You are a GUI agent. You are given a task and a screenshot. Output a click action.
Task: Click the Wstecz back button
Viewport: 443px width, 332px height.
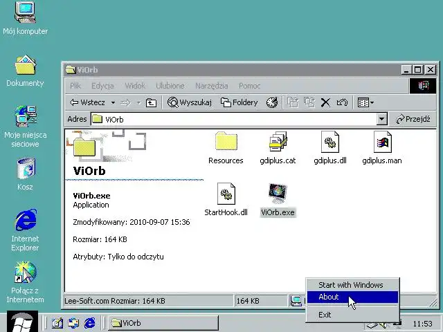point(88,102)
